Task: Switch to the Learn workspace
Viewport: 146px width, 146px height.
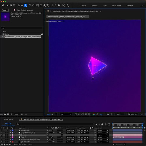Action: [x=105, y=6]
